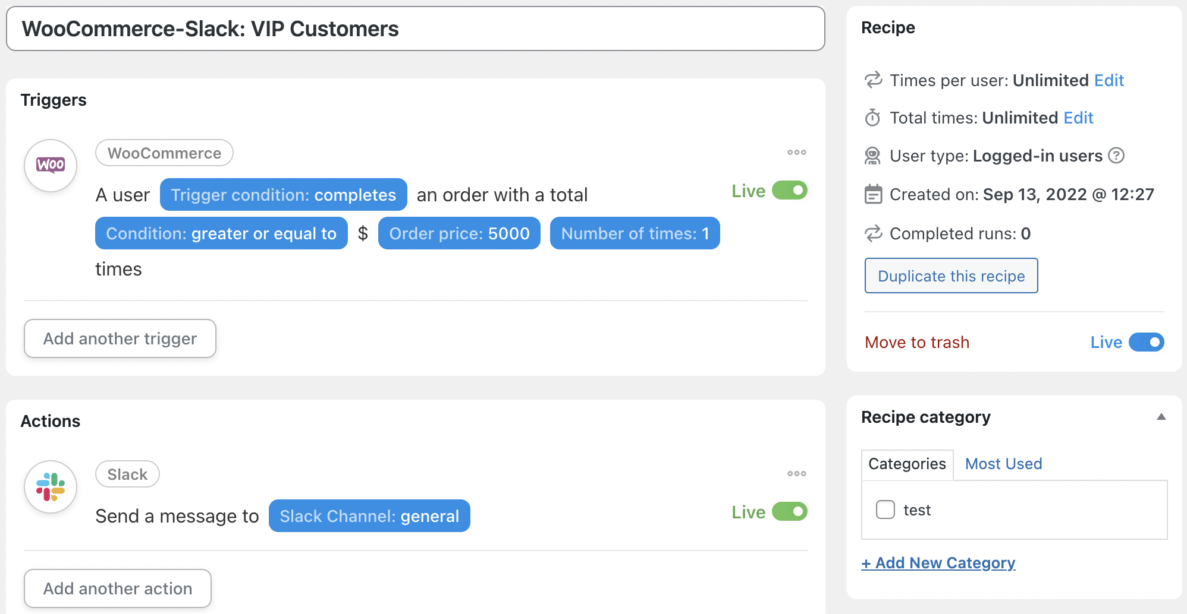Click the Send a message to text

click(177, 516)
